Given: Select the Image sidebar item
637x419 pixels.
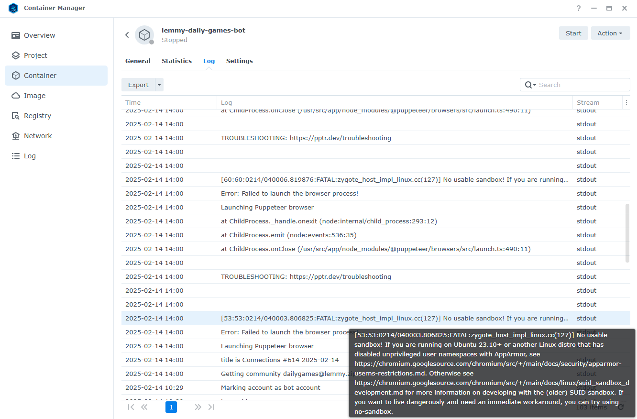Looking at the screenshot, I should click(x=34, y=96).
